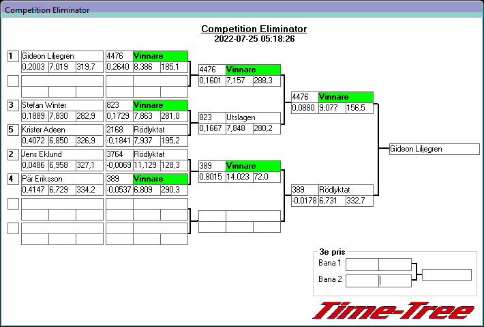Click the 281,0 speed cell
484x327 pixels.
pyautogui.click(x=175, y=116)
